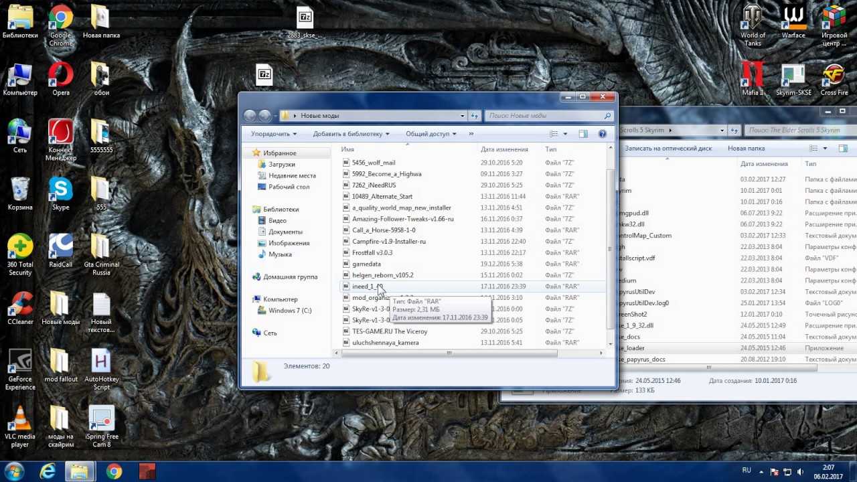Sort by the Имя column header
857x482 pixels.
tap(407, 149)
